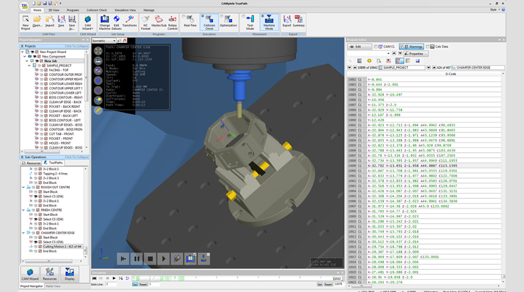
Task: Open a project file with the Open icon
Action: coord(37,21)
